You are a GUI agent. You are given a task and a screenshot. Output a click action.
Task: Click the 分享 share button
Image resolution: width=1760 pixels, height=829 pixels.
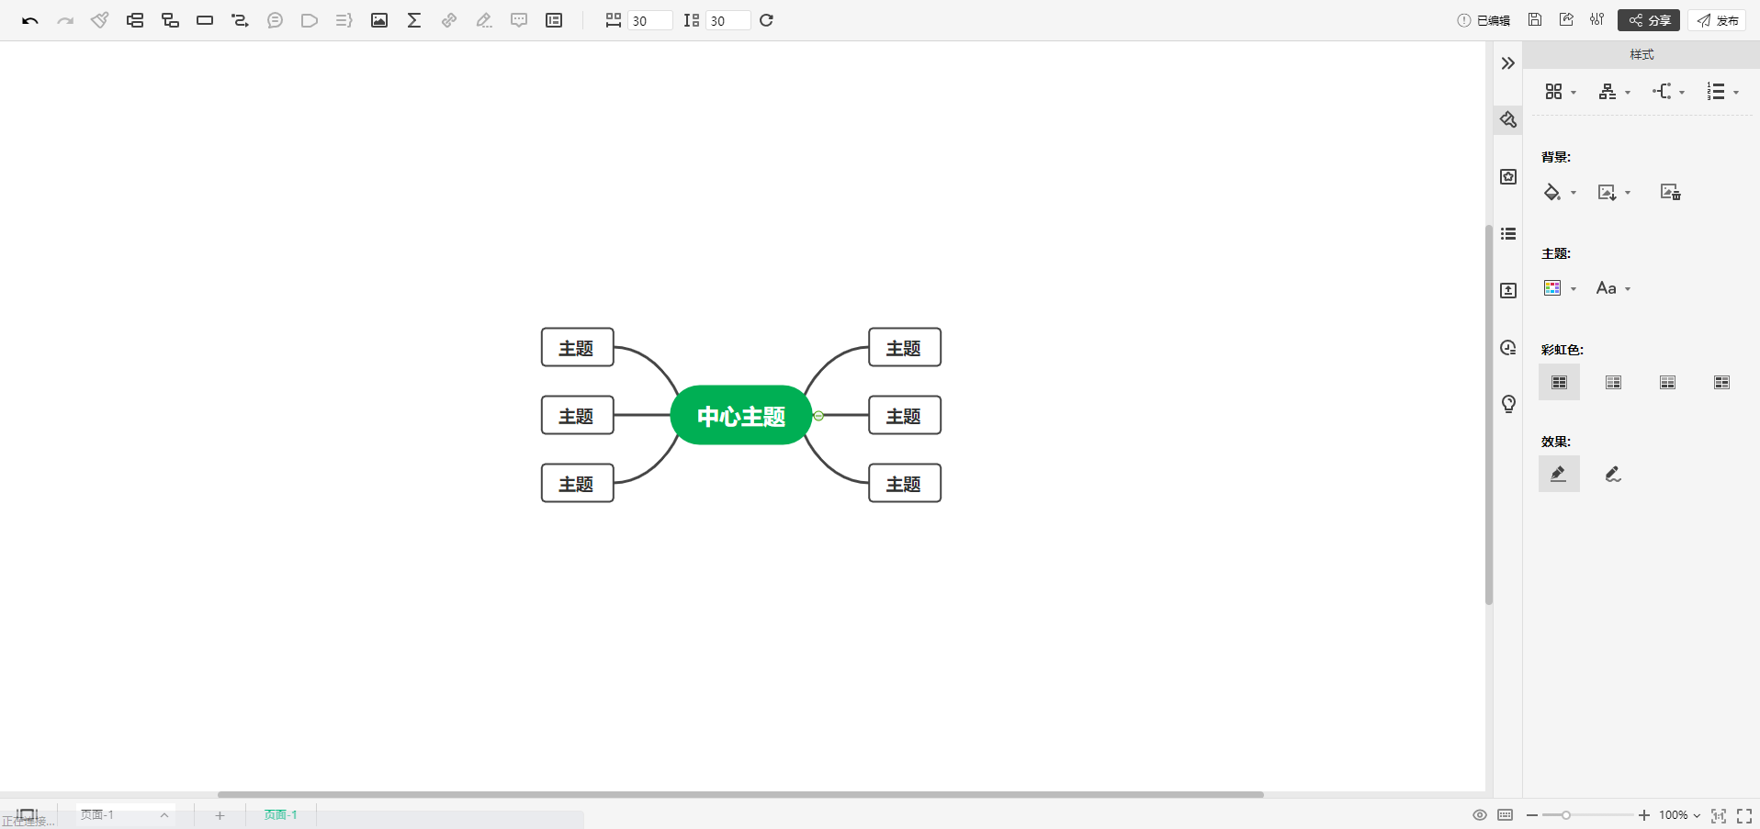[x=1648, y=19]
